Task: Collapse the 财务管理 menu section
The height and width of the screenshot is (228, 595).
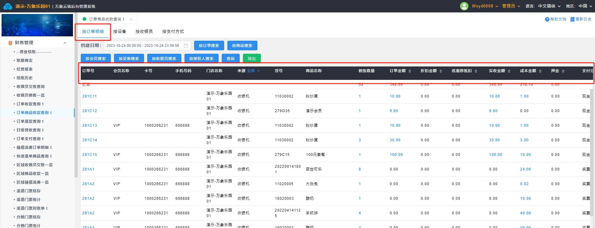Action: pos(65,43)
